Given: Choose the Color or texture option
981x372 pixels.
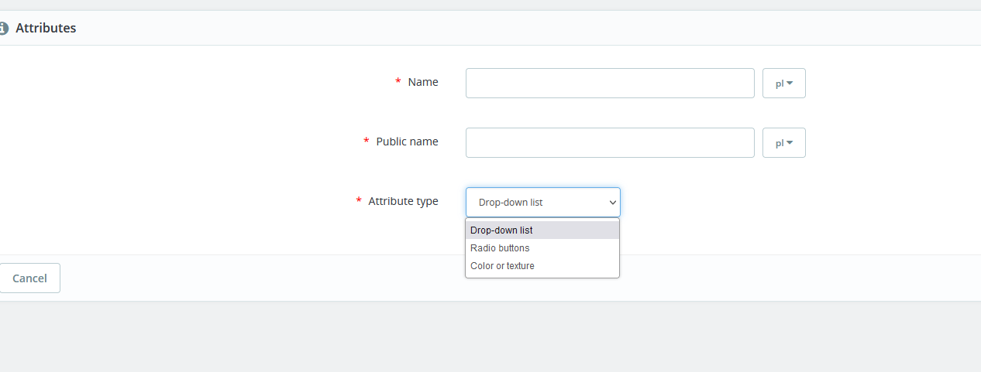Looking at the screenshot, I should click(x=542, y=266).
